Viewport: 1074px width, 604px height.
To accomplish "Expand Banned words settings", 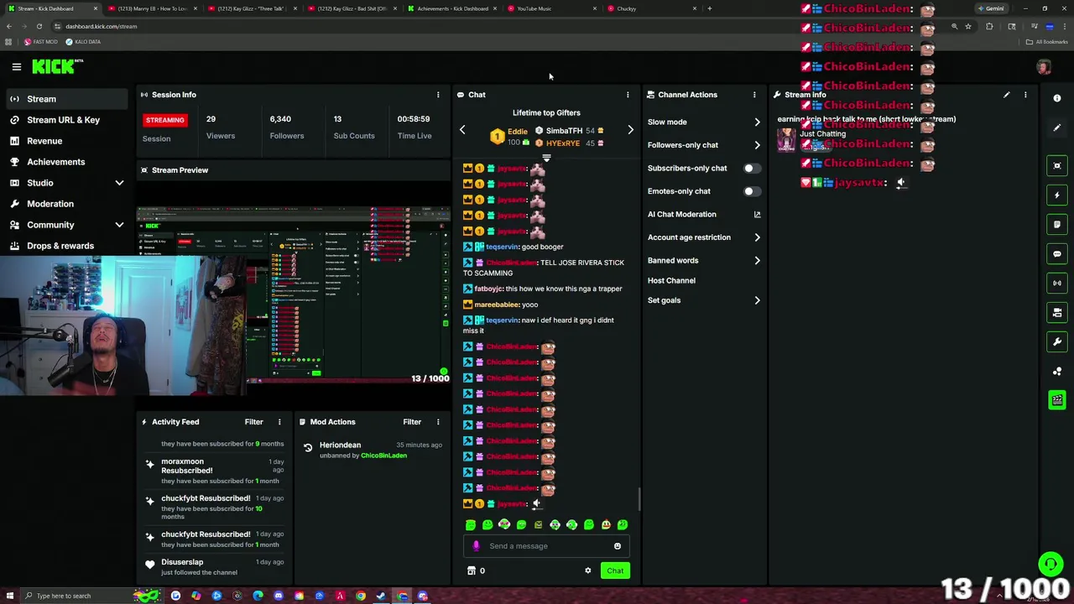I will click(x=757, y=261).
